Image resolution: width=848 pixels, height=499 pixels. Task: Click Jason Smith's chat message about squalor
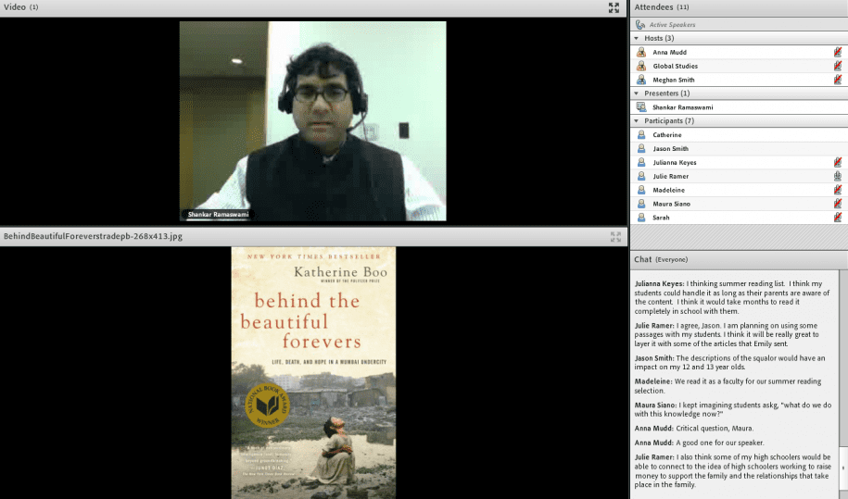coord(730,362)
